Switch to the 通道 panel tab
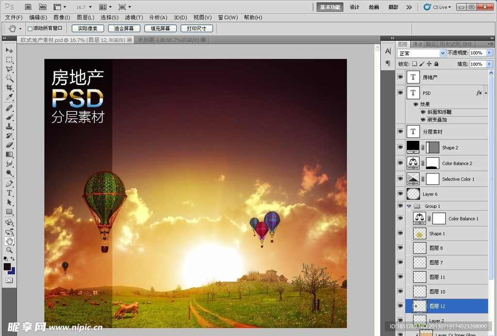Viewport: 497px width, 336px height. tap(417, 44)
